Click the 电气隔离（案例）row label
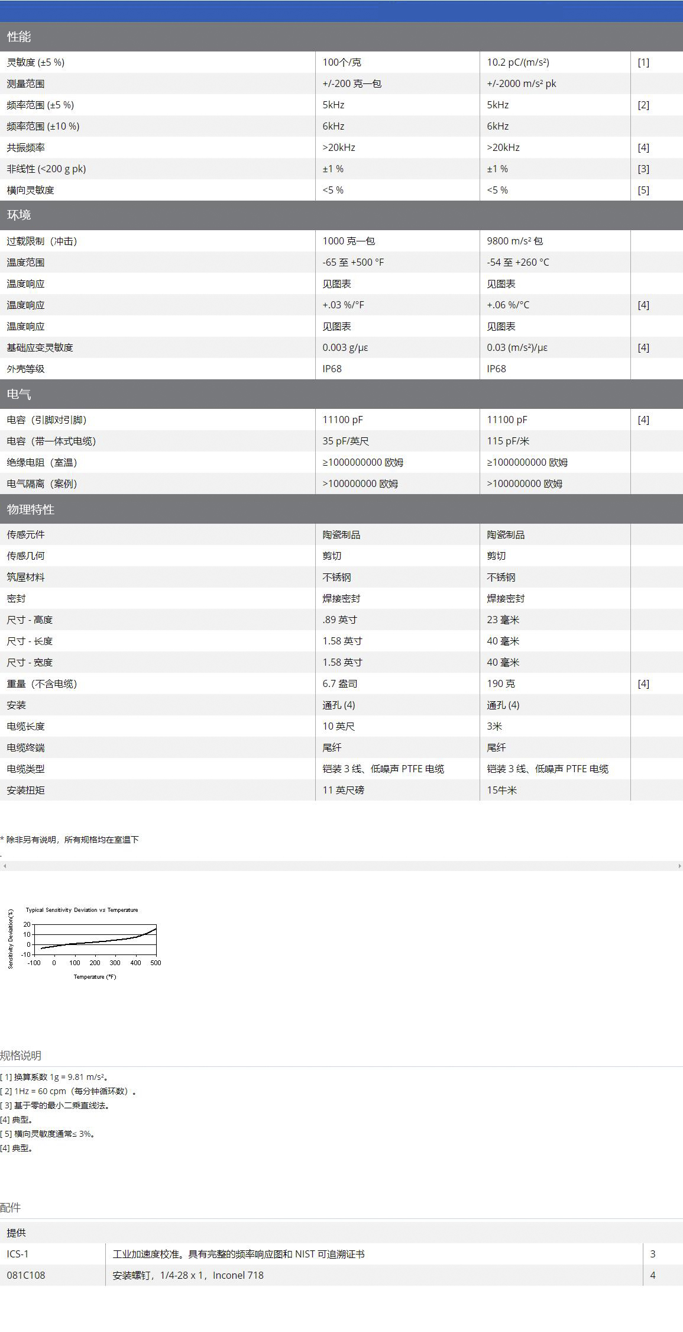The image size is (683, 1332). [x=42, y=483]
